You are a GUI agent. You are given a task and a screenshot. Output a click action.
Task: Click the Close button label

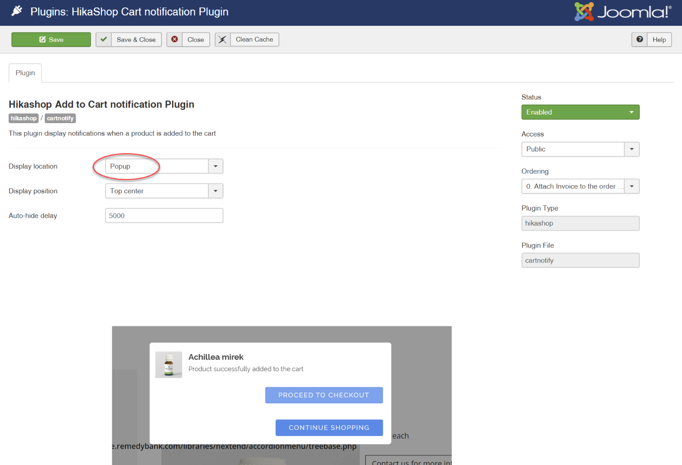pyautogui.click(x=196, y=40)
